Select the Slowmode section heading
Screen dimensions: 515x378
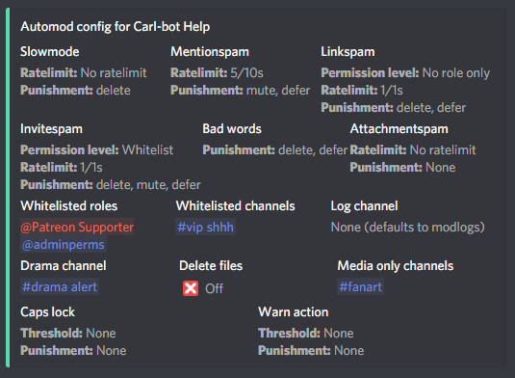tap(50, 52)
